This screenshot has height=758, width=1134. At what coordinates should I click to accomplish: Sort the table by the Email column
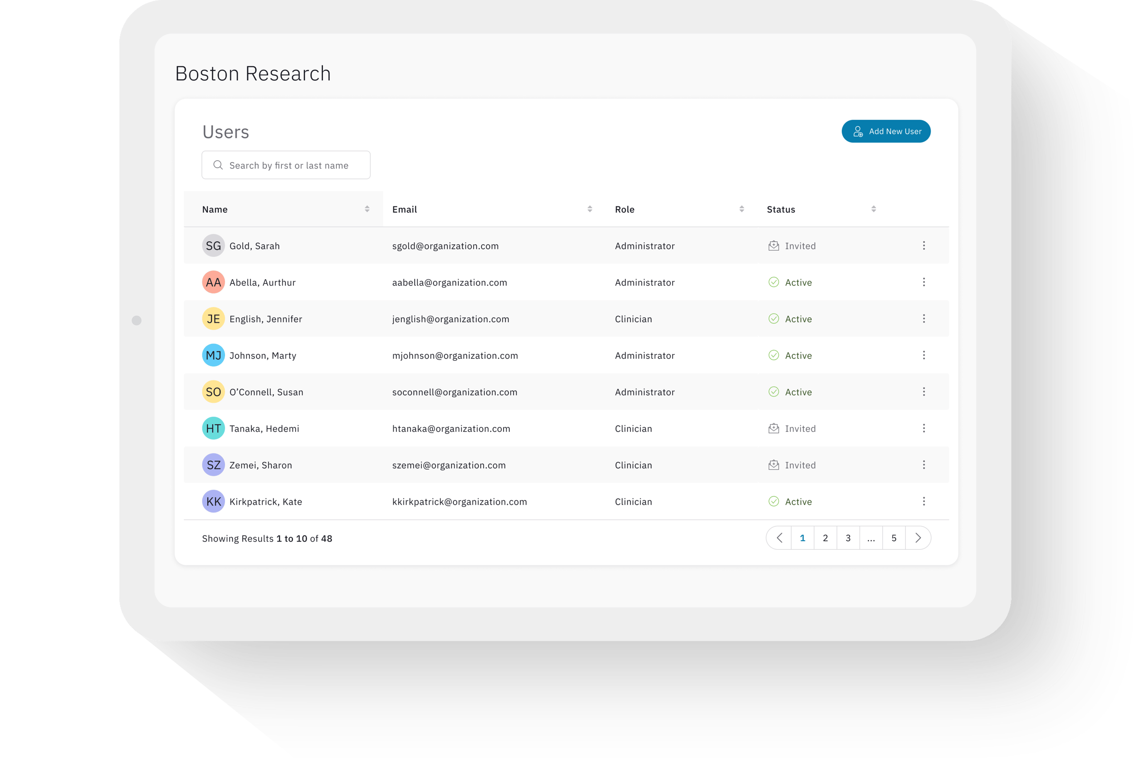(x=590, y=209)
